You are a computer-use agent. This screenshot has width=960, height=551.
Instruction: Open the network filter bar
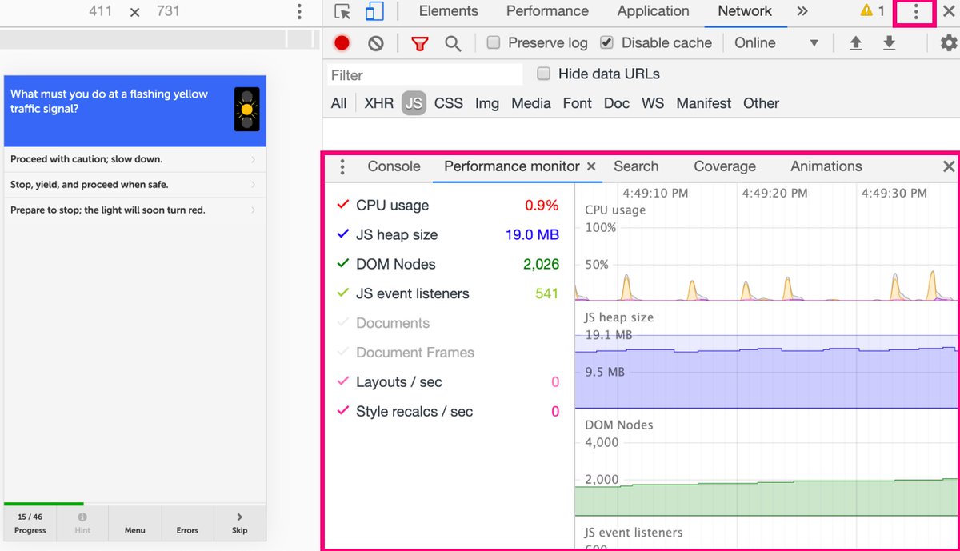(x=419, y=42)
